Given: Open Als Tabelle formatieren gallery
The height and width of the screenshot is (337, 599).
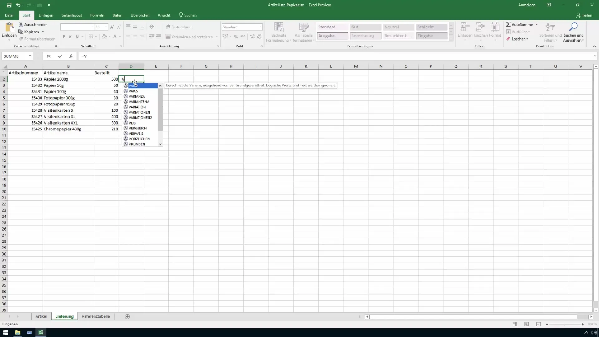Looking at the screenshot, I should 304,32.
